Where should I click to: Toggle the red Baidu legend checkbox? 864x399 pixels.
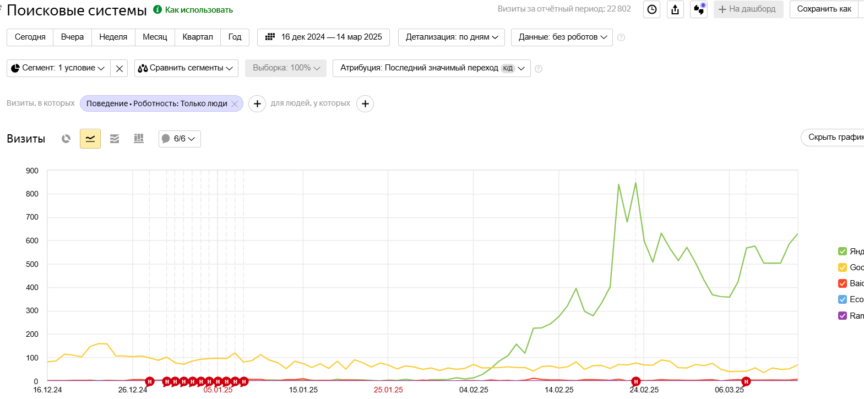843,283
